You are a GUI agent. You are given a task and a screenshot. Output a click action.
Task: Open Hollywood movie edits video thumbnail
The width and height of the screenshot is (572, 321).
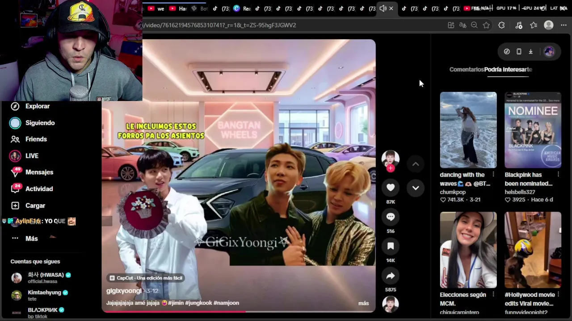click(533, 250)
